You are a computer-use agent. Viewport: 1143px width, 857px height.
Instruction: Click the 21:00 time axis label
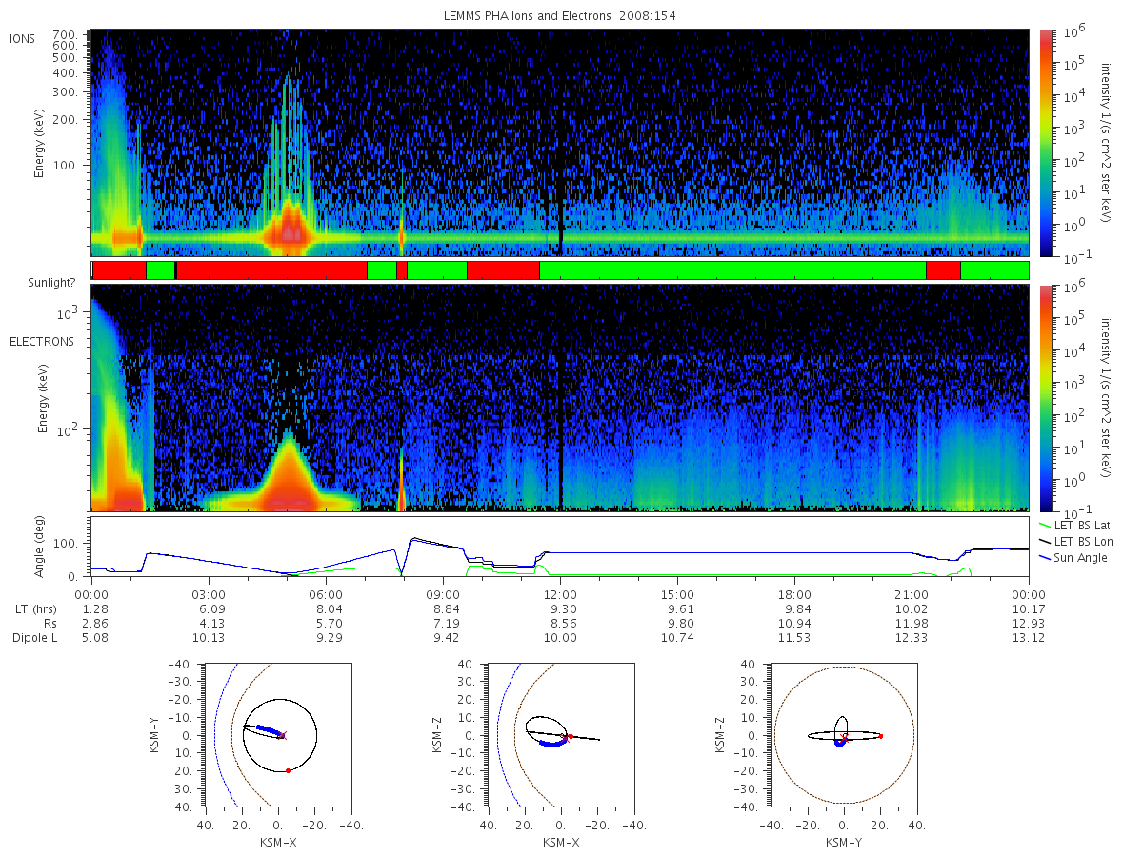coord(912,593)
